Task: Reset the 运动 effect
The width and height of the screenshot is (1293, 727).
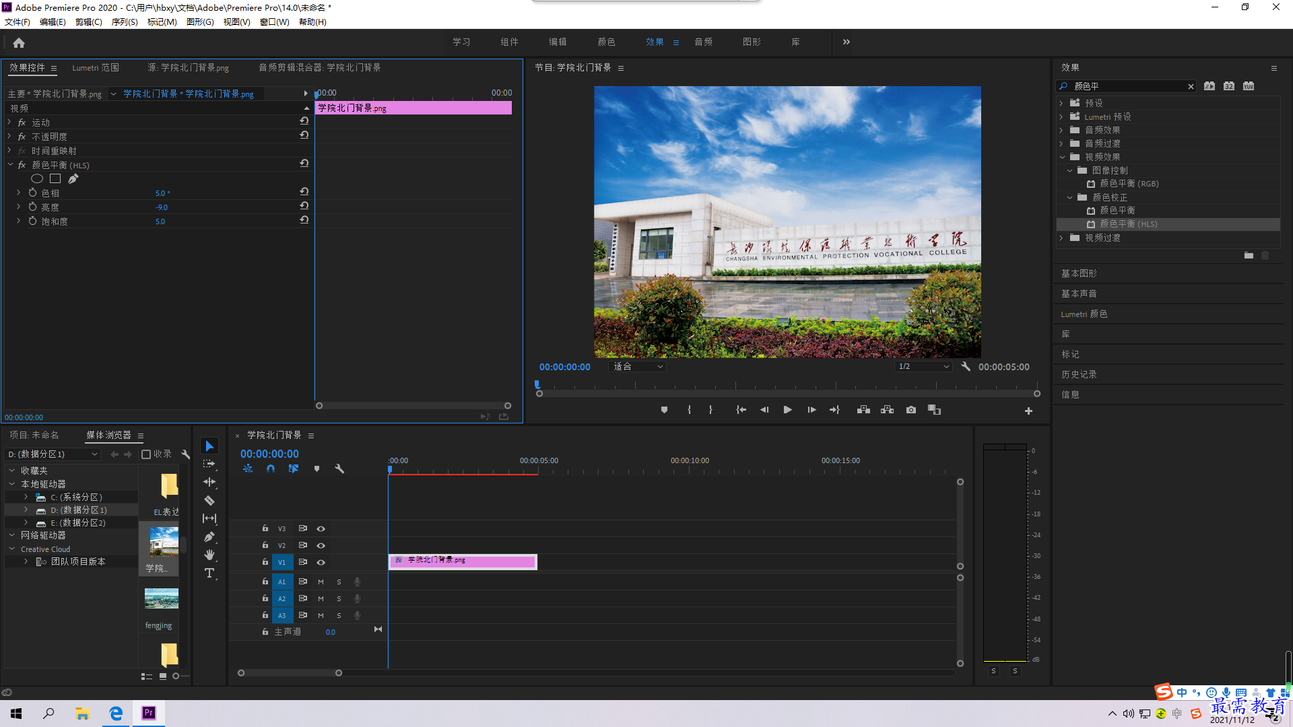Action: [x=304, y=121]
